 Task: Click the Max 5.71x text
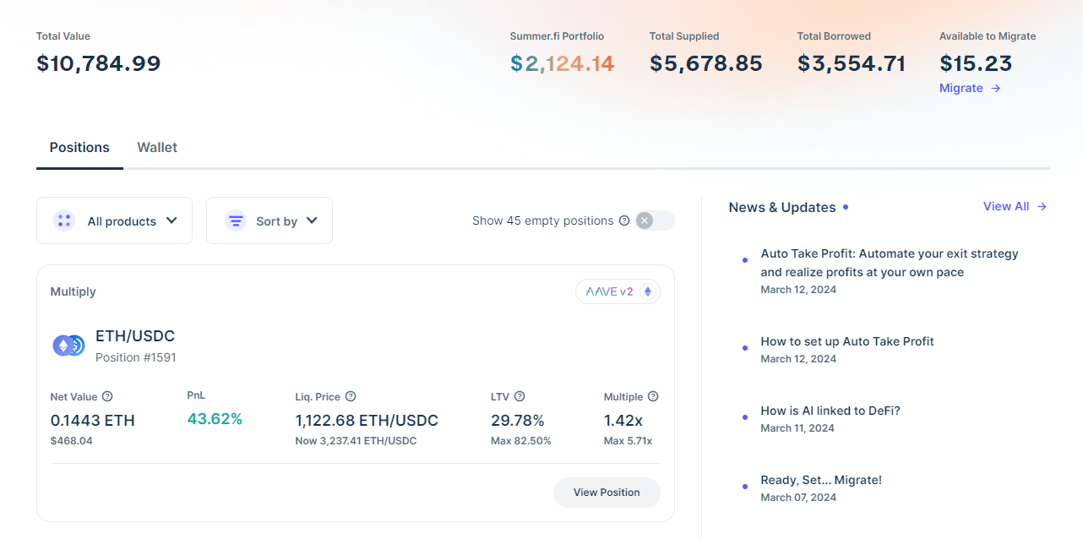pos(628,441)
